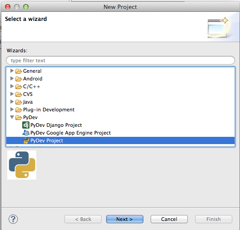Expand the C/C++ category
The height and width of the screenshot is (230, 240).
click(x=12, y=86)
